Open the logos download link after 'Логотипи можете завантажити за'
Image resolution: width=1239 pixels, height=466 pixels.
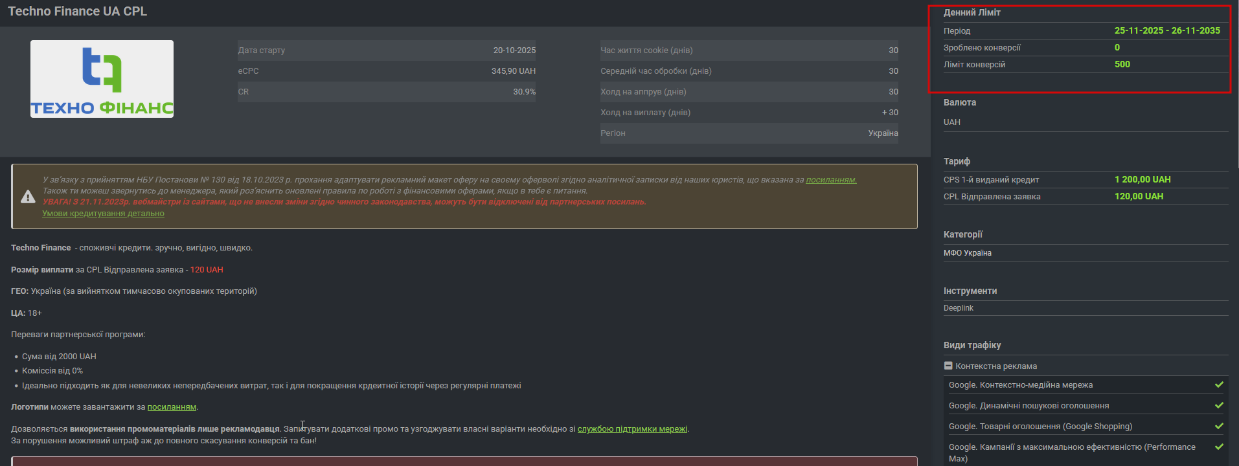pos(172,407)
